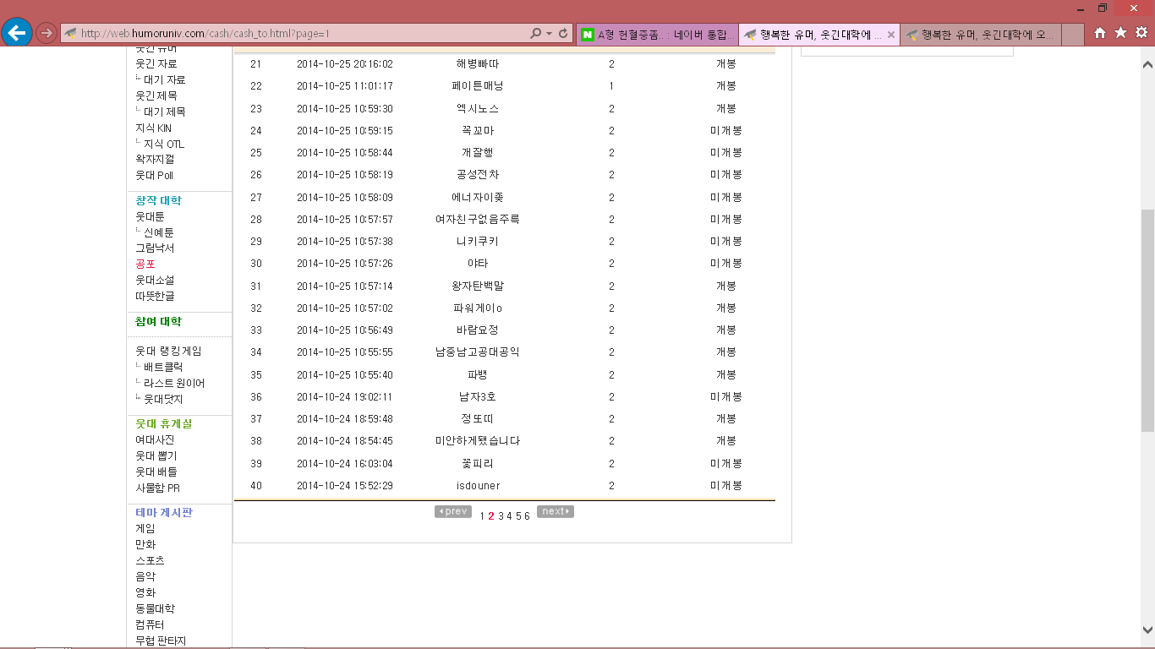Viewport: 1155px width, 649px height.
Task: Click the browser forward arrow button
Action: pyautogui.click(x=47, y=33)
